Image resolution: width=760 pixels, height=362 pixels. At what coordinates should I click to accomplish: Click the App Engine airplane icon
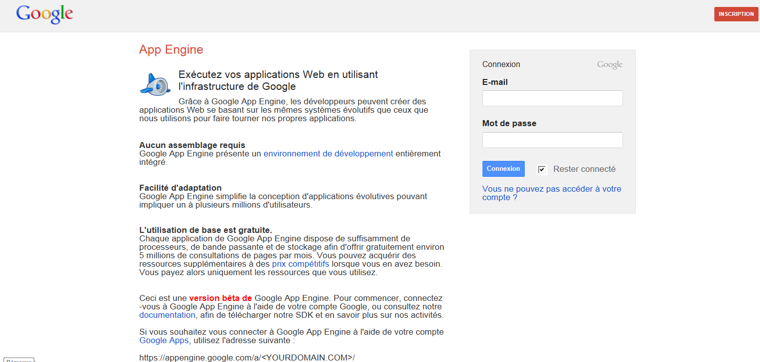[x=156, y=84]
